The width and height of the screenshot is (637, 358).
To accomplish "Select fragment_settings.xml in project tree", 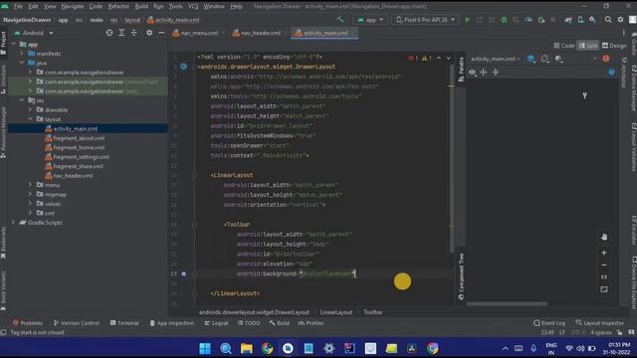I will [x=81, y=157].
